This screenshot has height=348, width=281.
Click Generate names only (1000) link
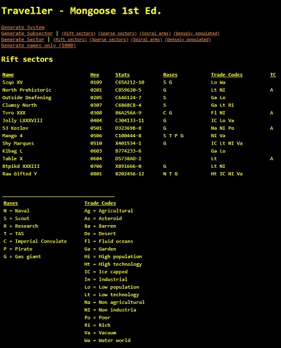[39, 46]
